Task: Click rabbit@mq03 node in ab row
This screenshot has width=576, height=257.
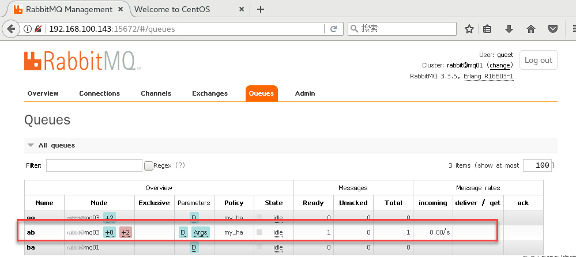Action: [x=83, y=232]
